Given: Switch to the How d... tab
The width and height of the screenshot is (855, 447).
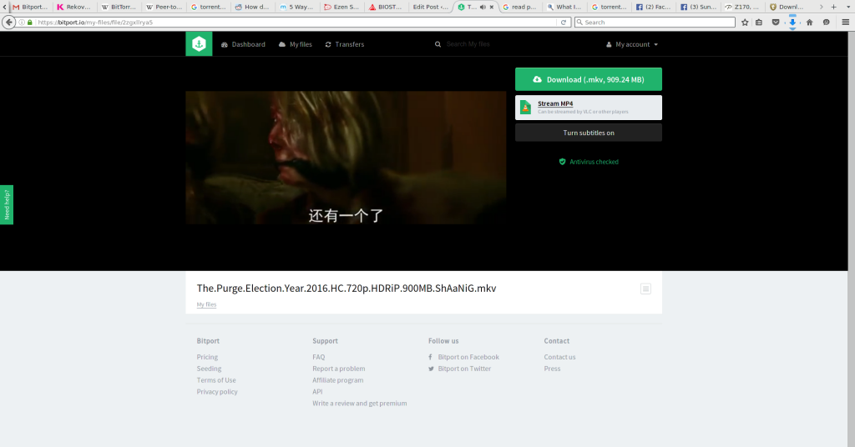Looking at the screenshot, I should point(252,7).
